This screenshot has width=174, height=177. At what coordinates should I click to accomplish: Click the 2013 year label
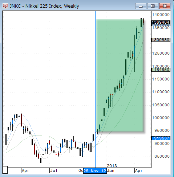112,166
